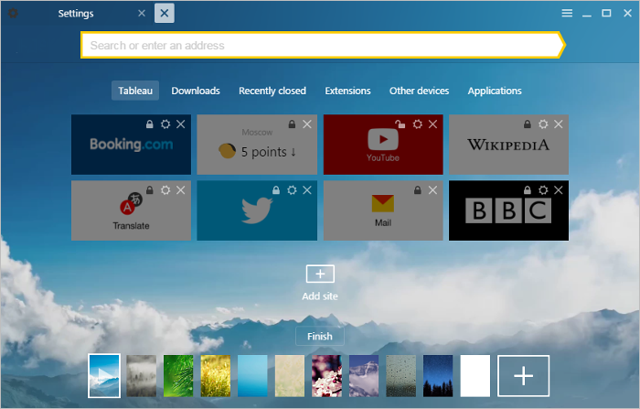Click the Mail envelope icon
The image size is (640, 409).
383,203
